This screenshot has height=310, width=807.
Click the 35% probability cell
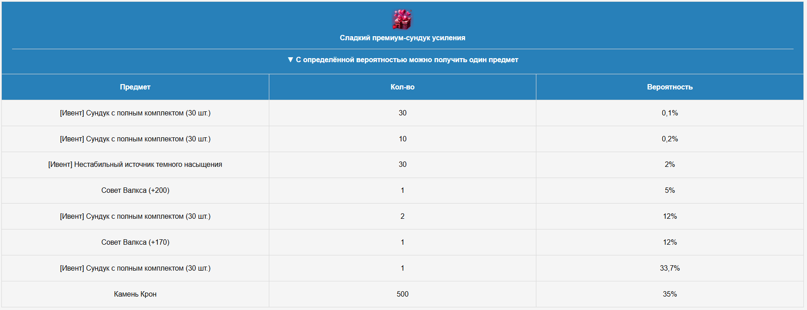pyautogui.click(x=670, y=294)
